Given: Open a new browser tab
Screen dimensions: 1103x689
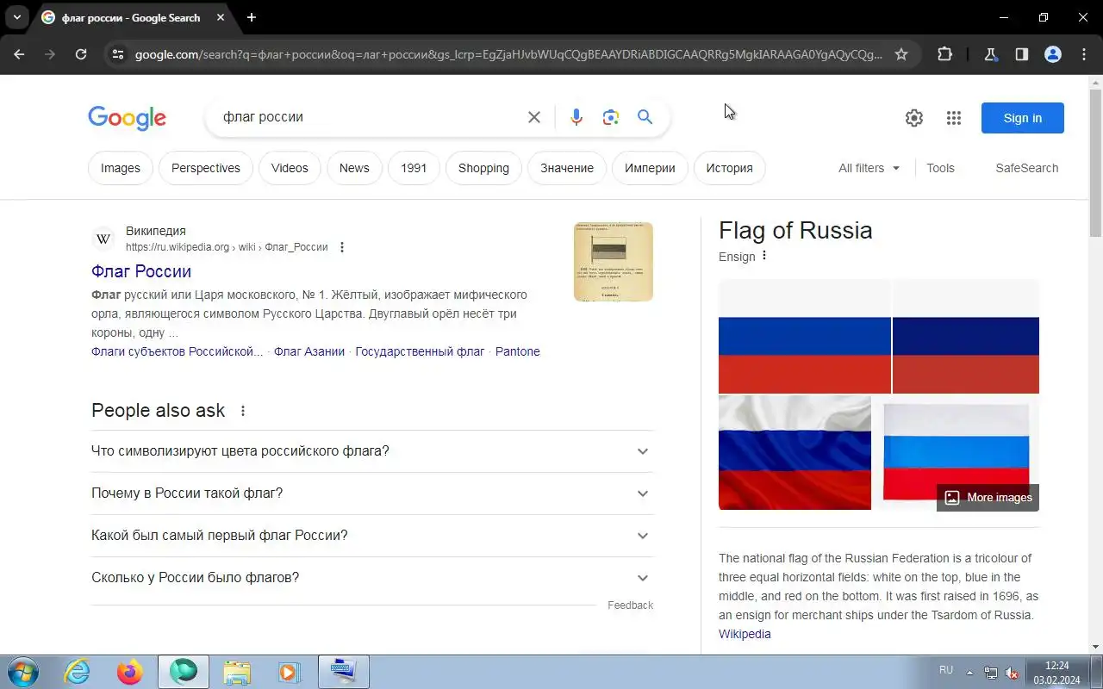Looking at the screenshot, I should pos(251,17).
